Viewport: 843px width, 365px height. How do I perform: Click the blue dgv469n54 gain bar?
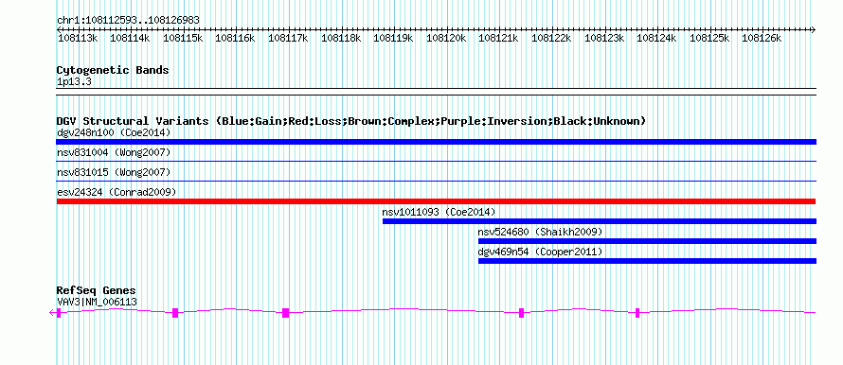point(647,261)
